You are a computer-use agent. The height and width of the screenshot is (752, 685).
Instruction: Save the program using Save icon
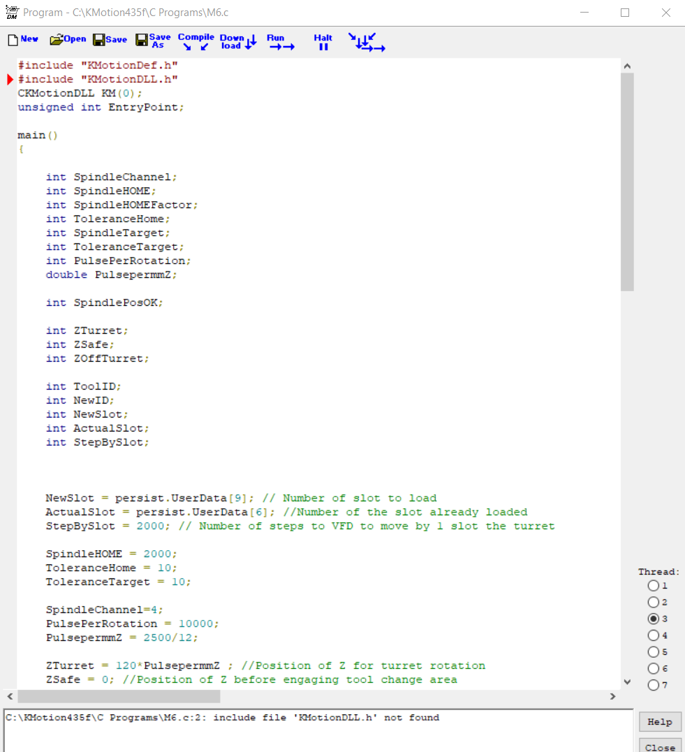(x=110, y=40)
